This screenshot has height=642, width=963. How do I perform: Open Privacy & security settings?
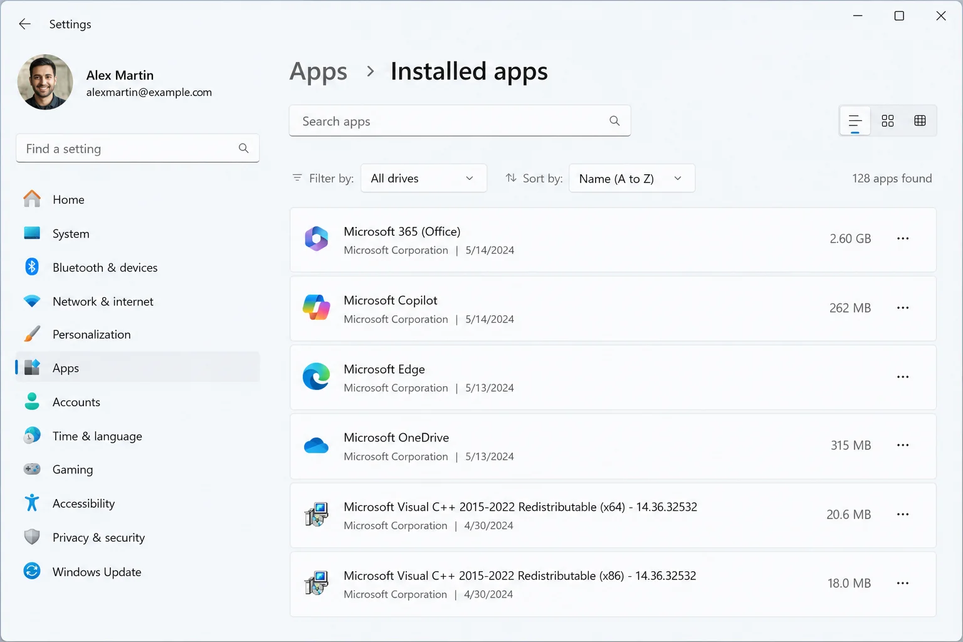pos(137,537)
